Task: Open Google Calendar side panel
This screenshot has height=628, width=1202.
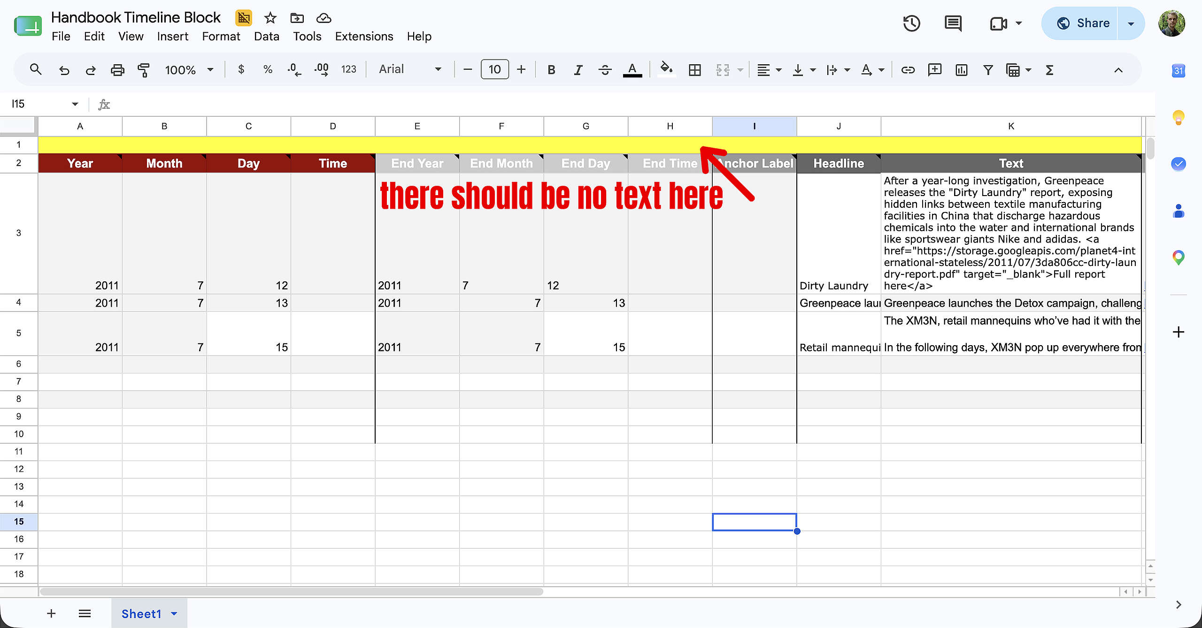Action: click(1178, 71)
